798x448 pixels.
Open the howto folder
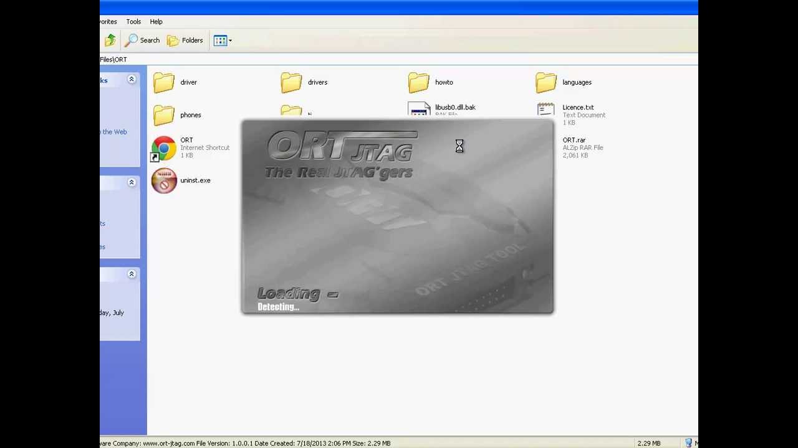coord(418,83)
